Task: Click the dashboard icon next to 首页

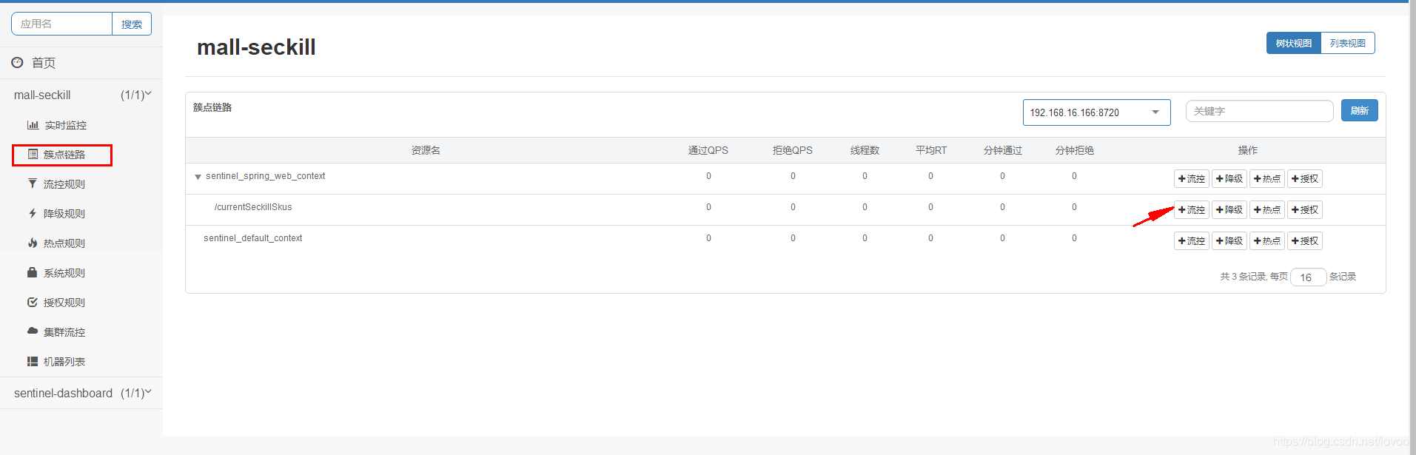Action: point(17,63)
